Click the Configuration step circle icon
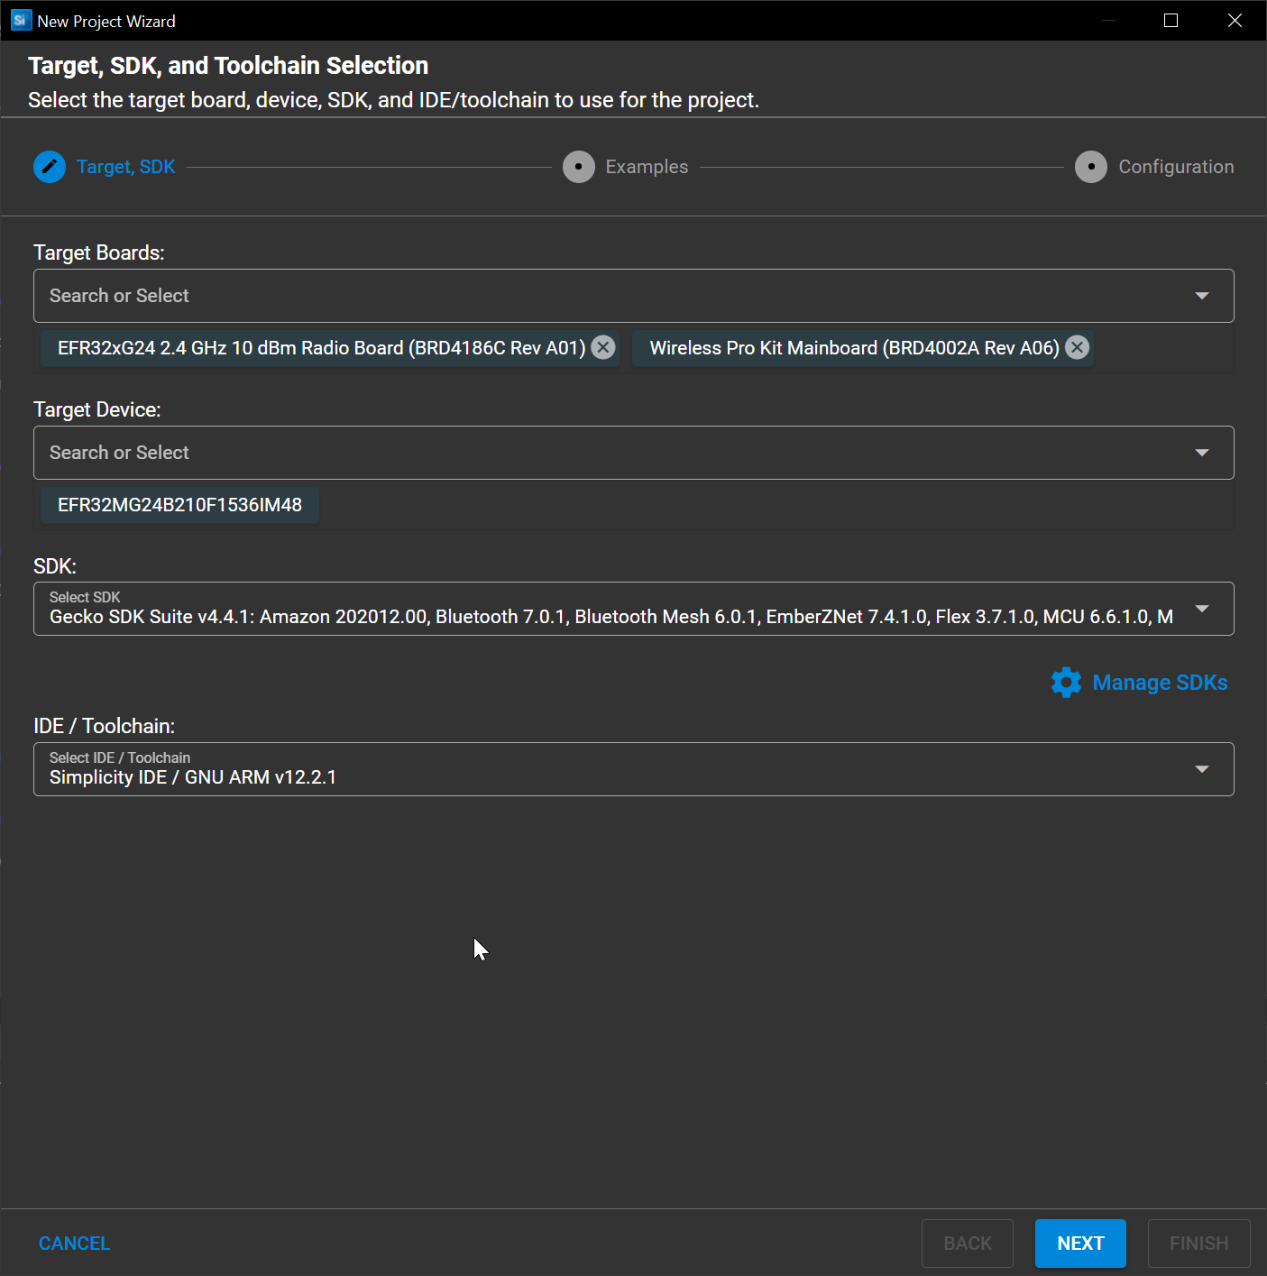This screenshot has height=1276, width=1267. [x=1091, y=167]
